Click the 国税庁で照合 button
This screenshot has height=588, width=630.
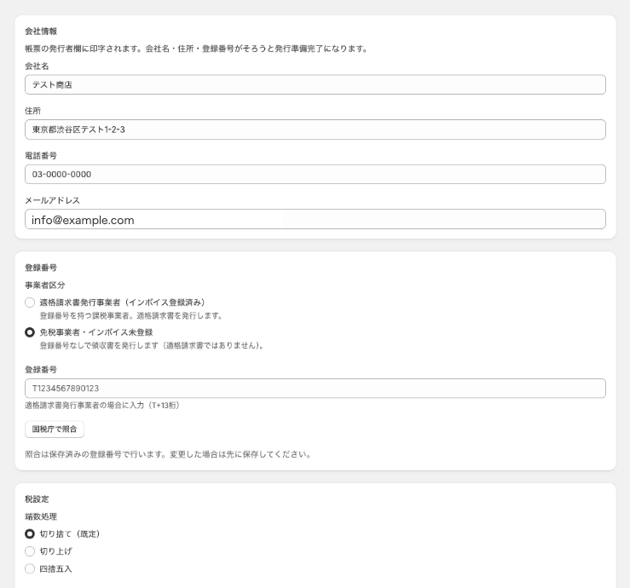pos(55,429)
